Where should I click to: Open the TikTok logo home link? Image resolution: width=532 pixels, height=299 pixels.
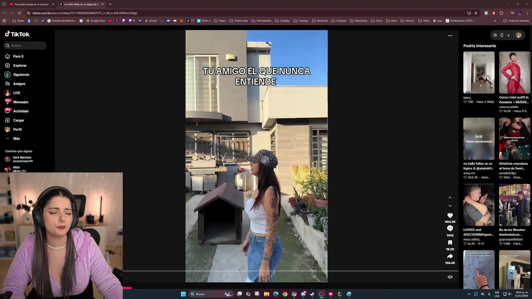point(17,34)
